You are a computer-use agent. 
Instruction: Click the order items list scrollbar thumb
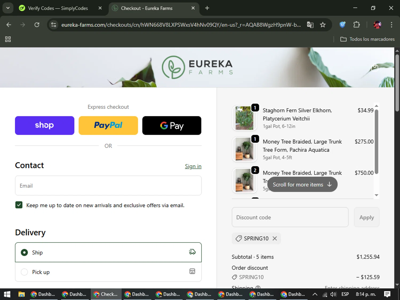coord(376,141)
